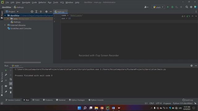
Task: Open the Terminal tool window
Action: click(61, 100)
